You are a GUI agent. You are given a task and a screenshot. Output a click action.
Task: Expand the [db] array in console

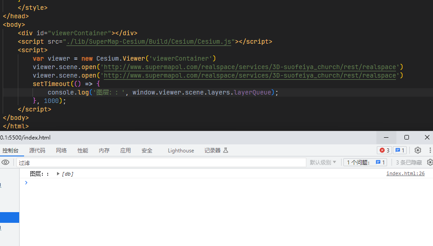(x=58, y=174)
